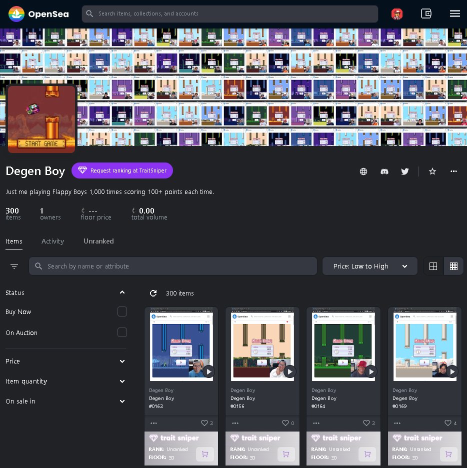Favorite Degen Boy #0164 heart
The height and width of the screenshot is (468, 467).
(366, 423)
